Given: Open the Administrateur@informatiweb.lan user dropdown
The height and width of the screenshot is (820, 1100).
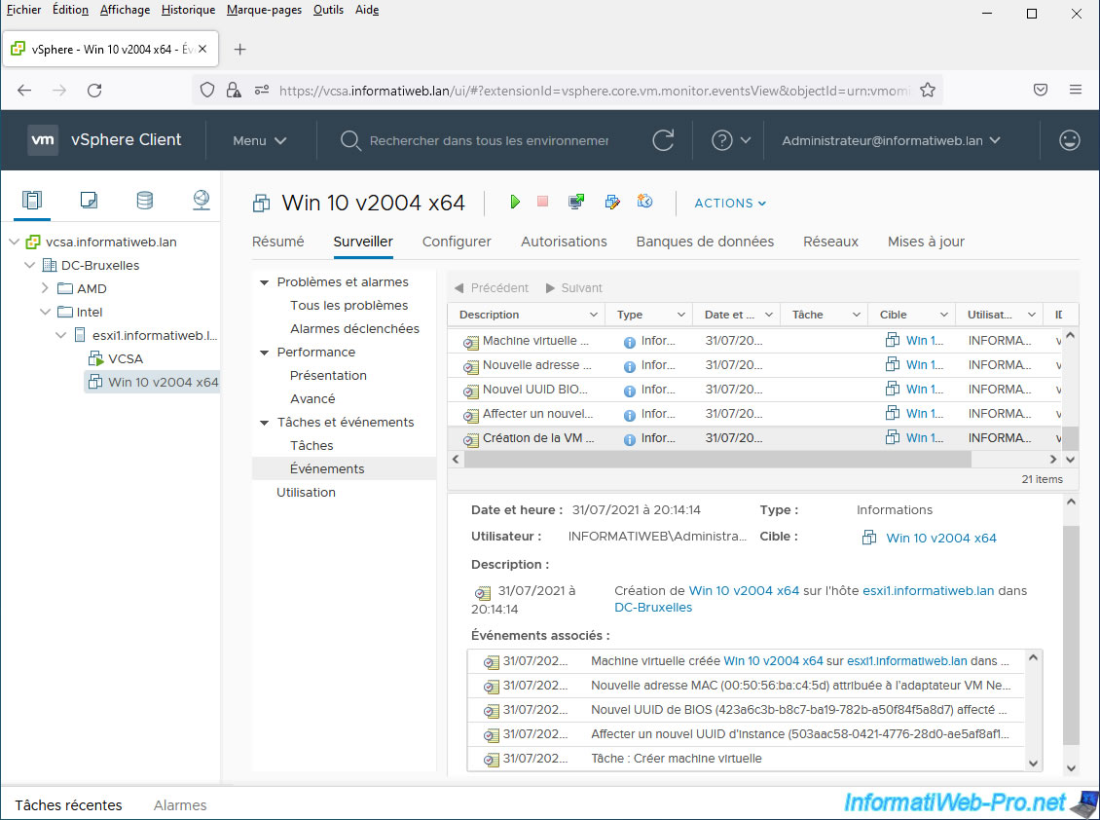Looking at the screenshot, I should pos(891,140).
